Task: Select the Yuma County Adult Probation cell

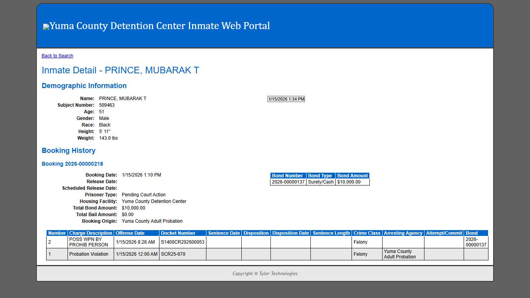Action: (403, 254)
